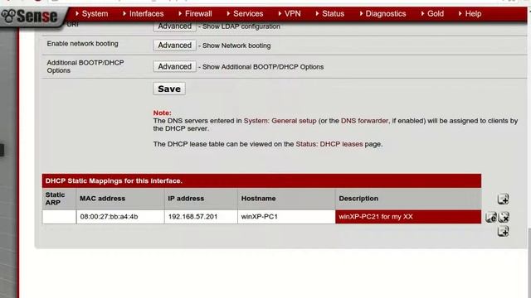The height and width of the screenshot is (298, 531).
Task: Select description 'winXP-PC21 for my XX'
Action: 408,217
